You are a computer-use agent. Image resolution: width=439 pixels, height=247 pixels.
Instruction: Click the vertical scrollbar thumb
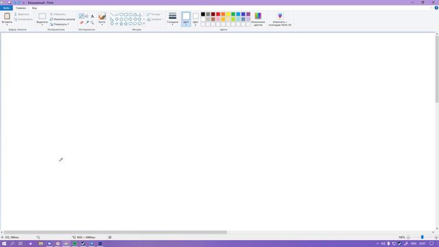(437, 69)
